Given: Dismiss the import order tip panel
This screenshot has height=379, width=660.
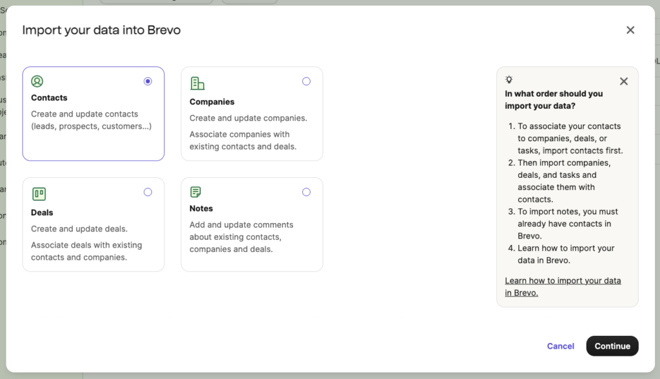Looking at the screenshot, I should click(x=623, y=81).
